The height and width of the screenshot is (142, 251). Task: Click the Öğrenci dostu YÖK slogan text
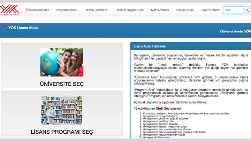235,31
